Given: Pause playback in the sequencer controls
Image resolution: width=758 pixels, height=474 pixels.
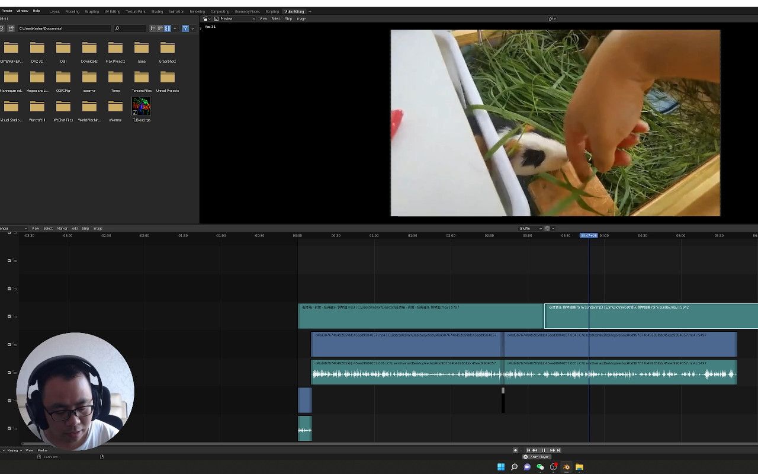Looking at the screenshot, I should 543,450.
